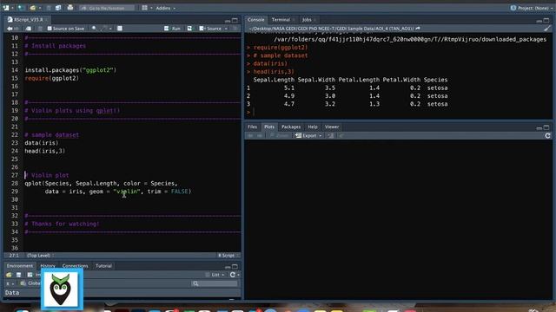The image size is (556, 312).
Task: Click the Re-run previous code icon
Action: (189, 29)
